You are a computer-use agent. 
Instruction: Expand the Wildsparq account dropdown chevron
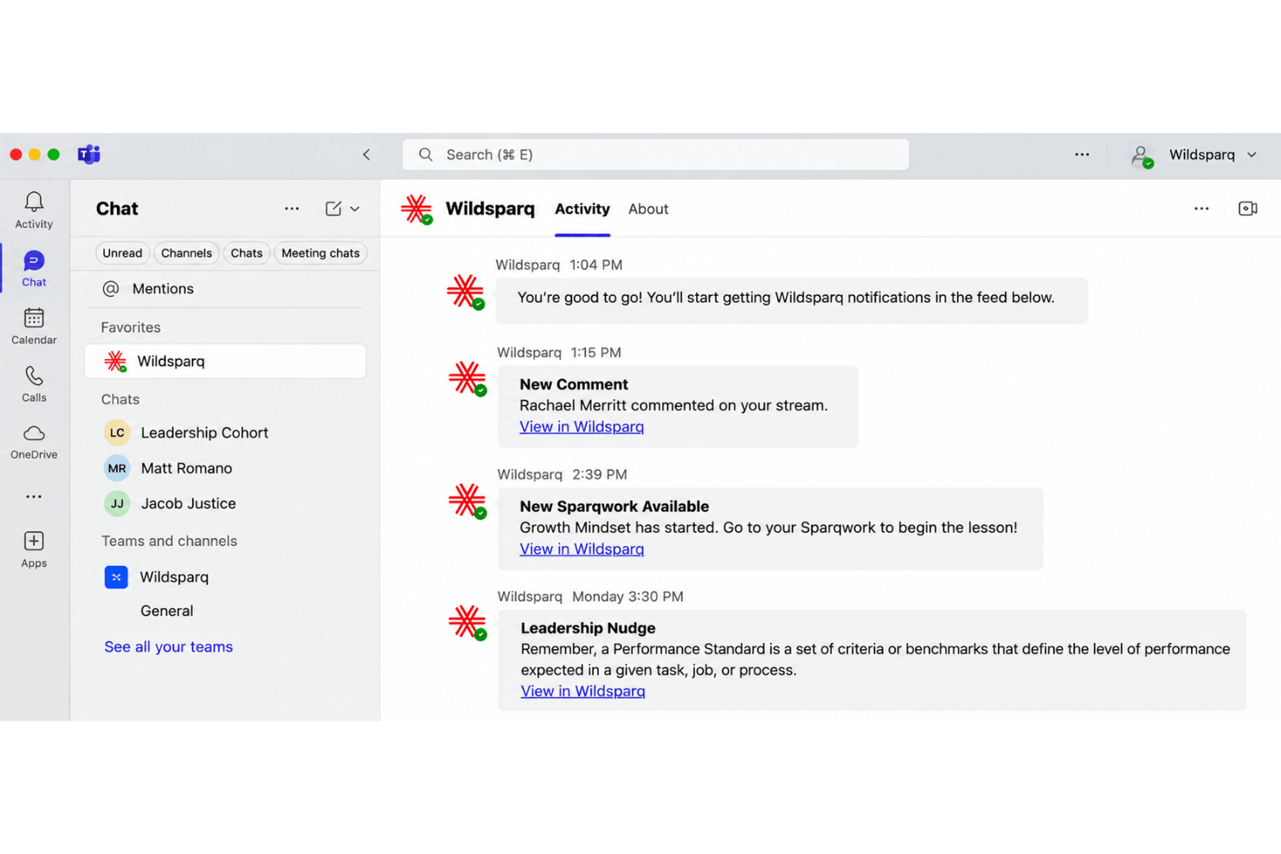pyautogui.click(x=1252, y=155)
